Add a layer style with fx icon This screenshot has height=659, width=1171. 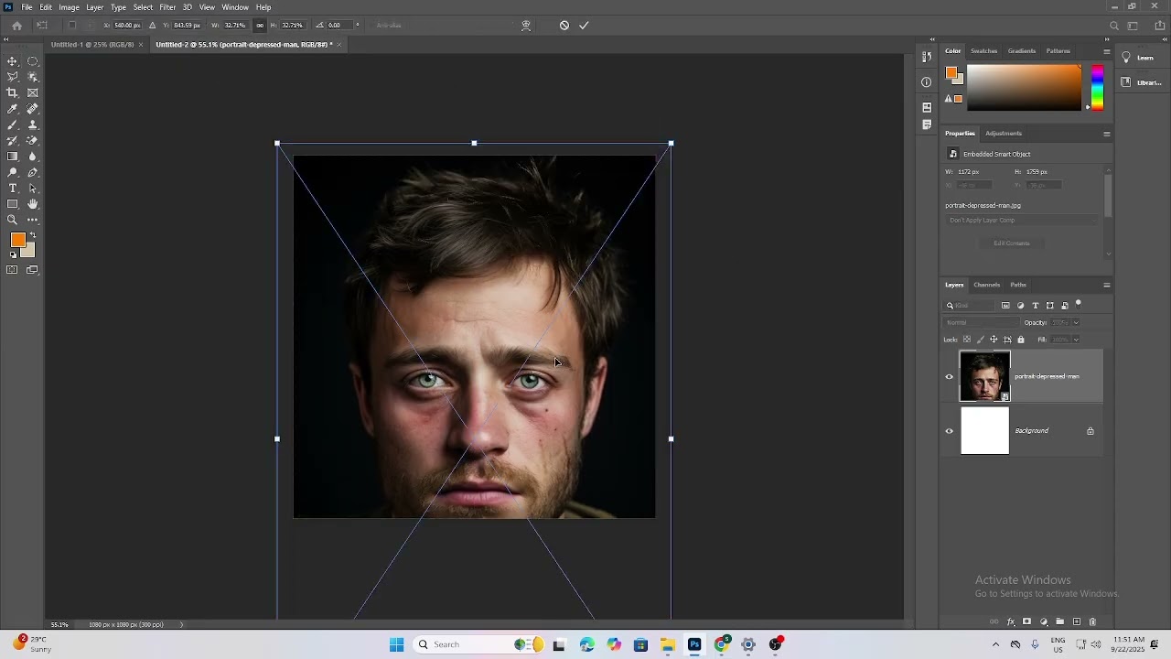tap(1011, 622)
